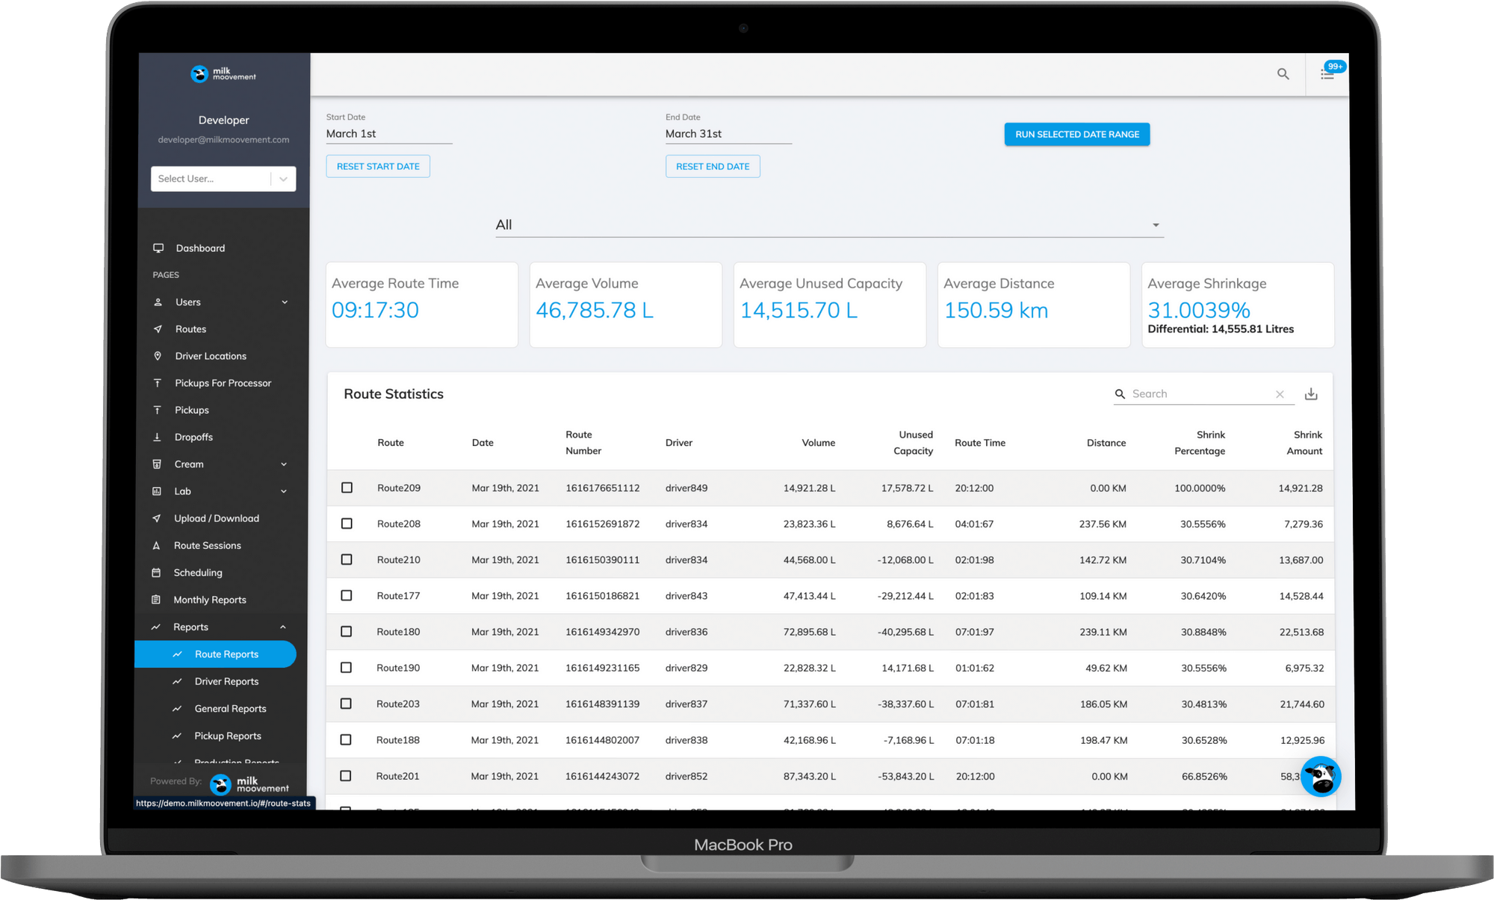Click the download icon in Route Statistics
The image size is (1494, 900).
1311,394
